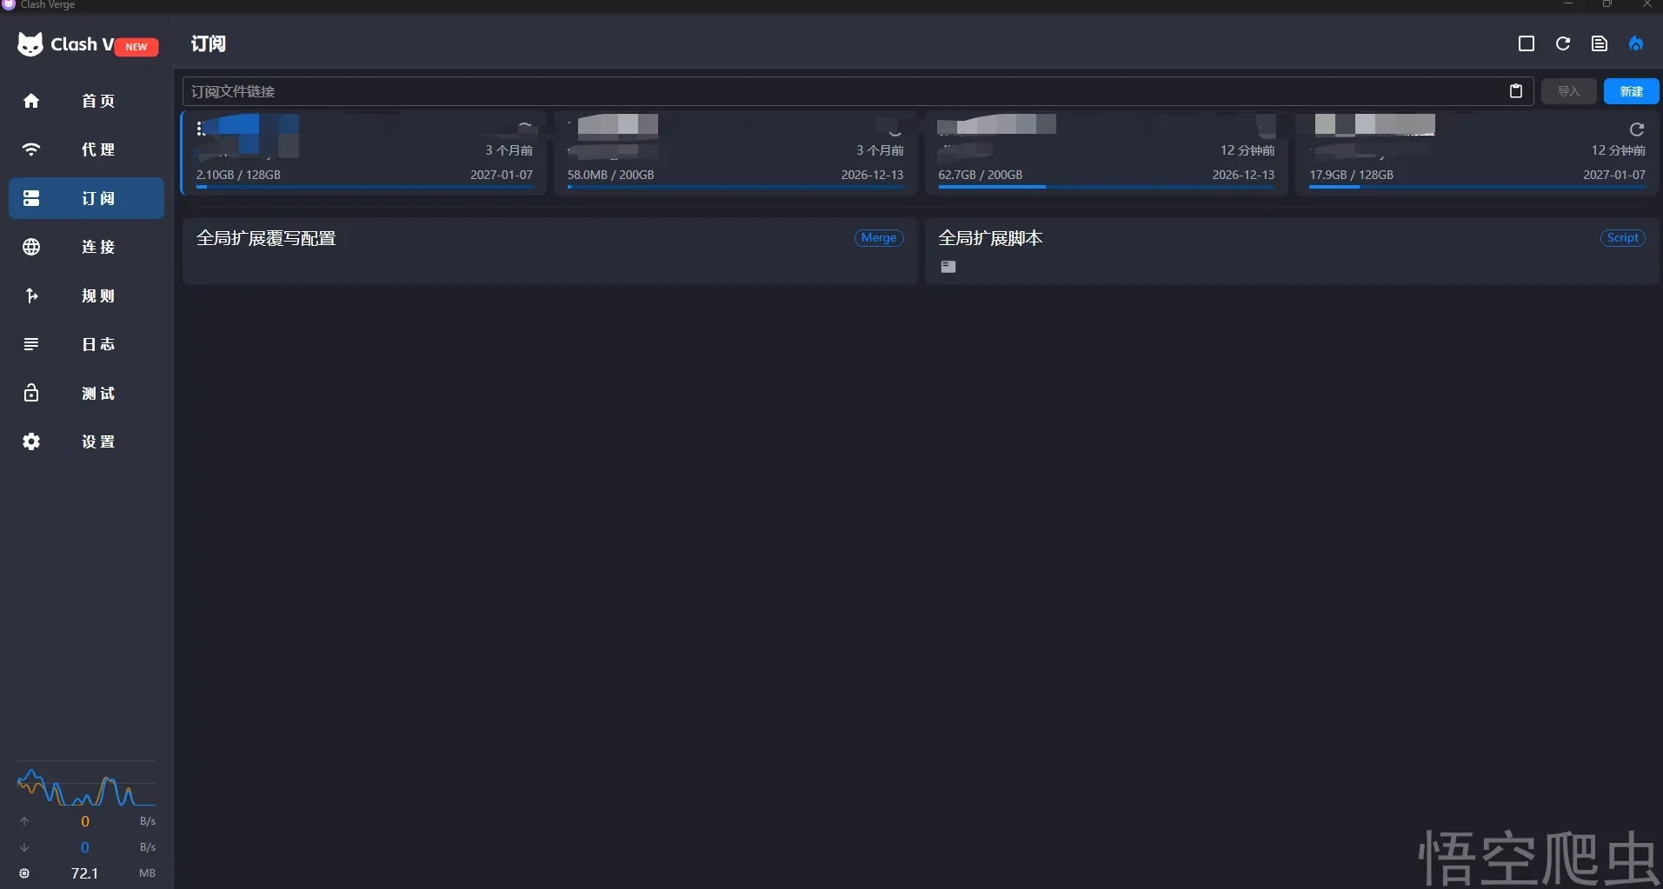Click the blue flame core icon
Viewport: 1663px width, 889px height.
click(x=1636, y=43)
